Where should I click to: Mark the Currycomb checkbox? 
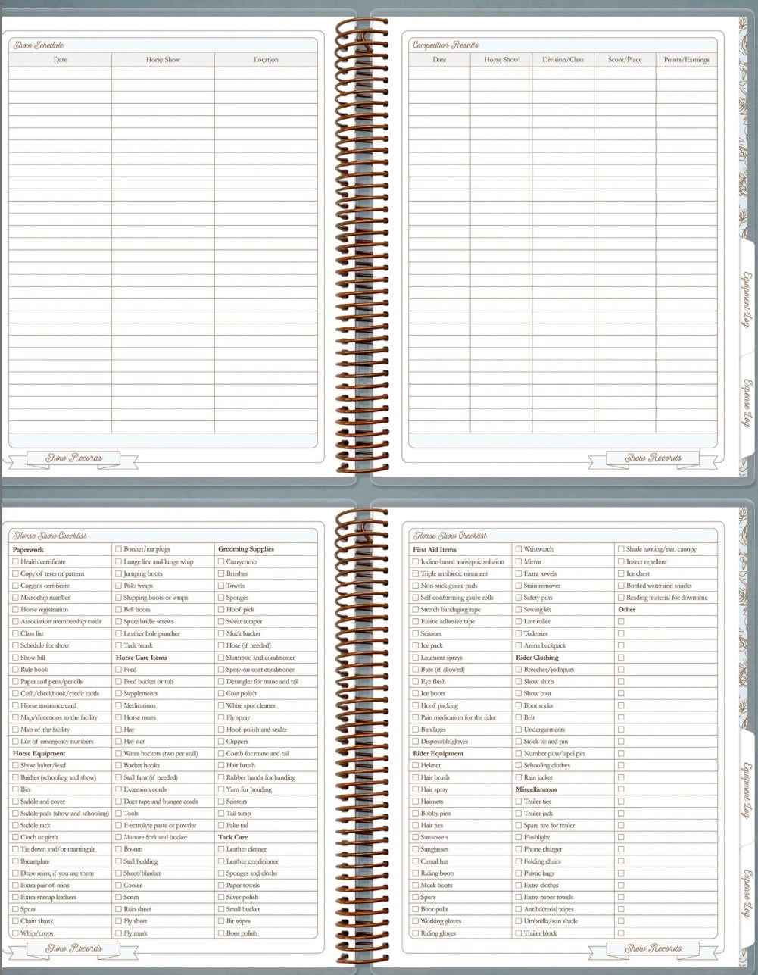coord(221,561)
